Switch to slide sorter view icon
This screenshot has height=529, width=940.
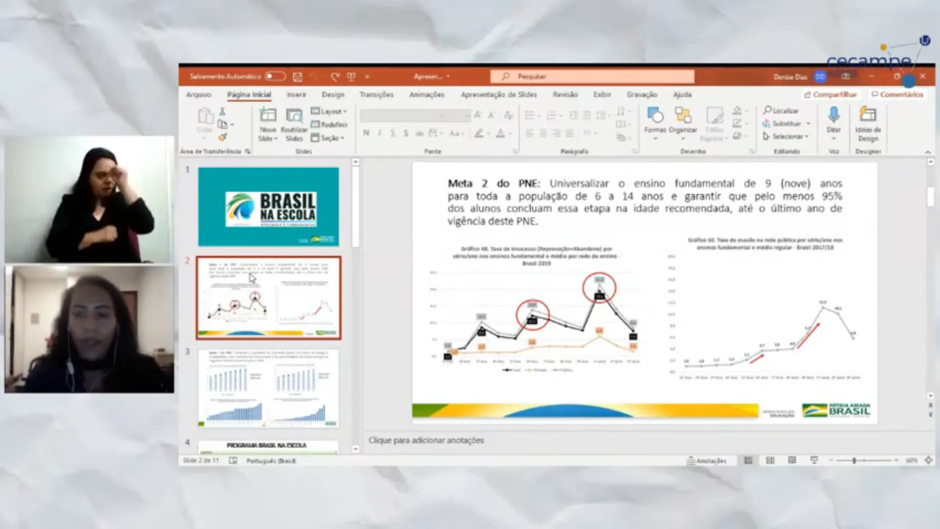point(770,460)
